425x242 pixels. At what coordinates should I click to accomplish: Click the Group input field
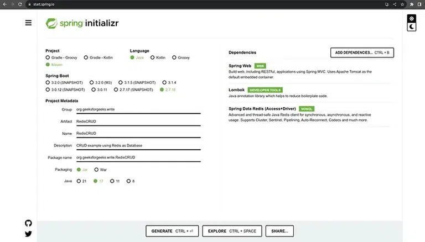pos(138,109)
